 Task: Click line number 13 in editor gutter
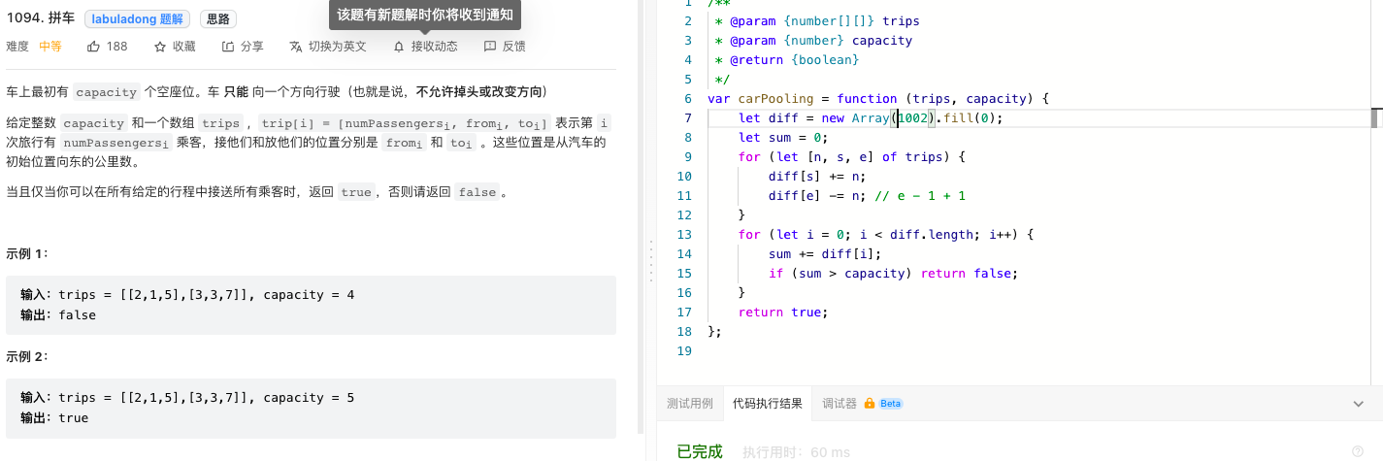click(684, 235)
